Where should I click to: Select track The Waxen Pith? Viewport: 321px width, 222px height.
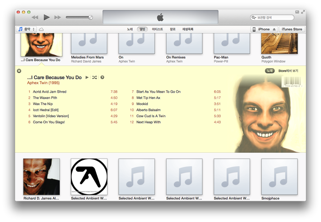(73, 98)
